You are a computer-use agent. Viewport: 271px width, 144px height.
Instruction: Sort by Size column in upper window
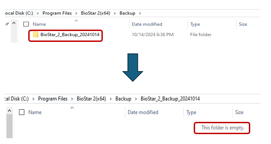coord(243,24)
